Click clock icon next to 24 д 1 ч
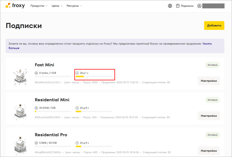The height and width of the screenshot is (157, 232). pyautogui.click(x=77, y=73)
